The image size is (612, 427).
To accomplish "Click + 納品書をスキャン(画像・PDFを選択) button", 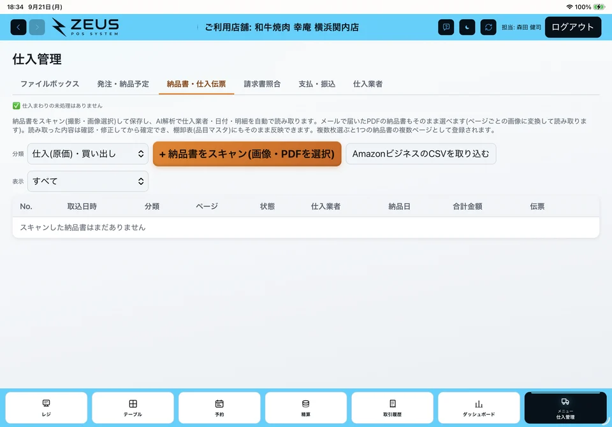I will (x=247, y=154).
